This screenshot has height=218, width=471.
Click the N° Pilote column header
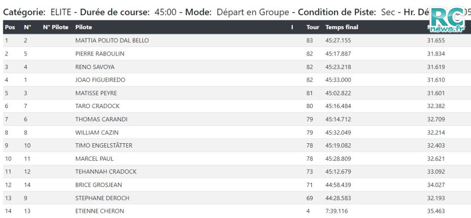pyautogui.click(x=56, y=27)
